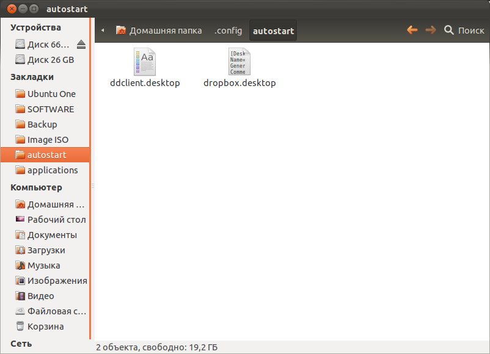Open Видео folder in sidebar

click(45, 295)
